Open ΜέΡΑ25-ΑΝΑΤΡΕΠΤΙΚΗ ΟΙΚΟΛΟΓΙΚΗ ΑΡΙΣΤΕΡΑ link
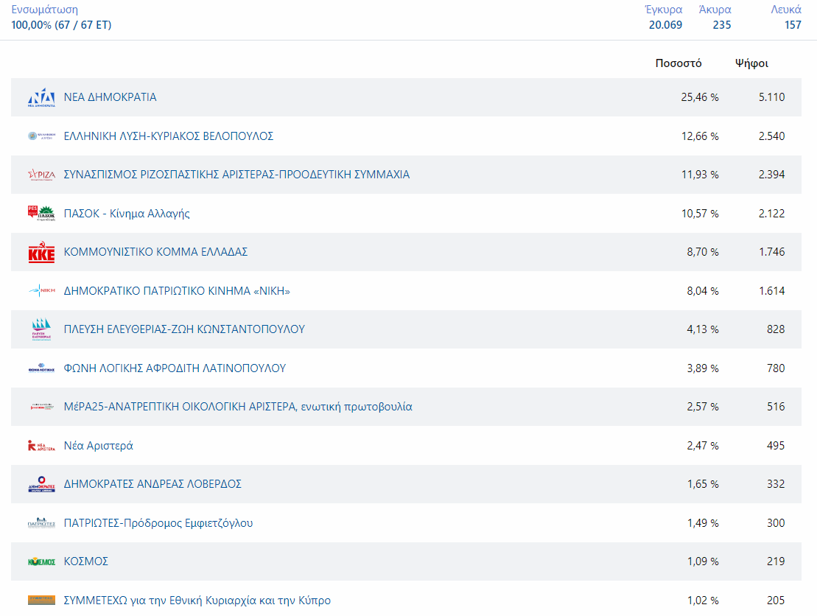This screenshot has height=616, width=817. [x=238, y=407]
